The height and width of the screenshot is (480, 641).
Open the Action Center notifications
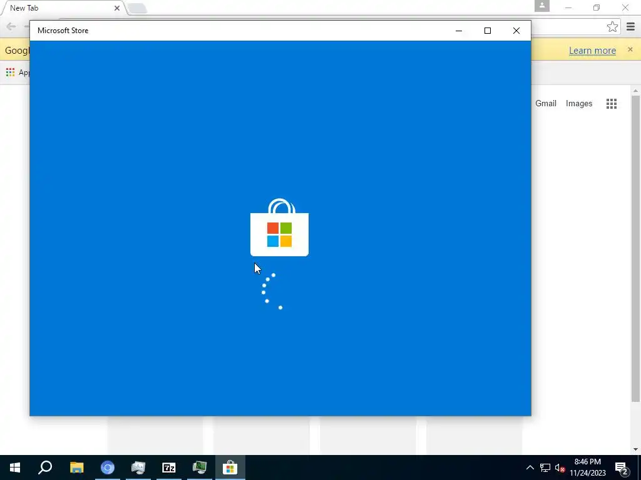[x=622, y=467]
